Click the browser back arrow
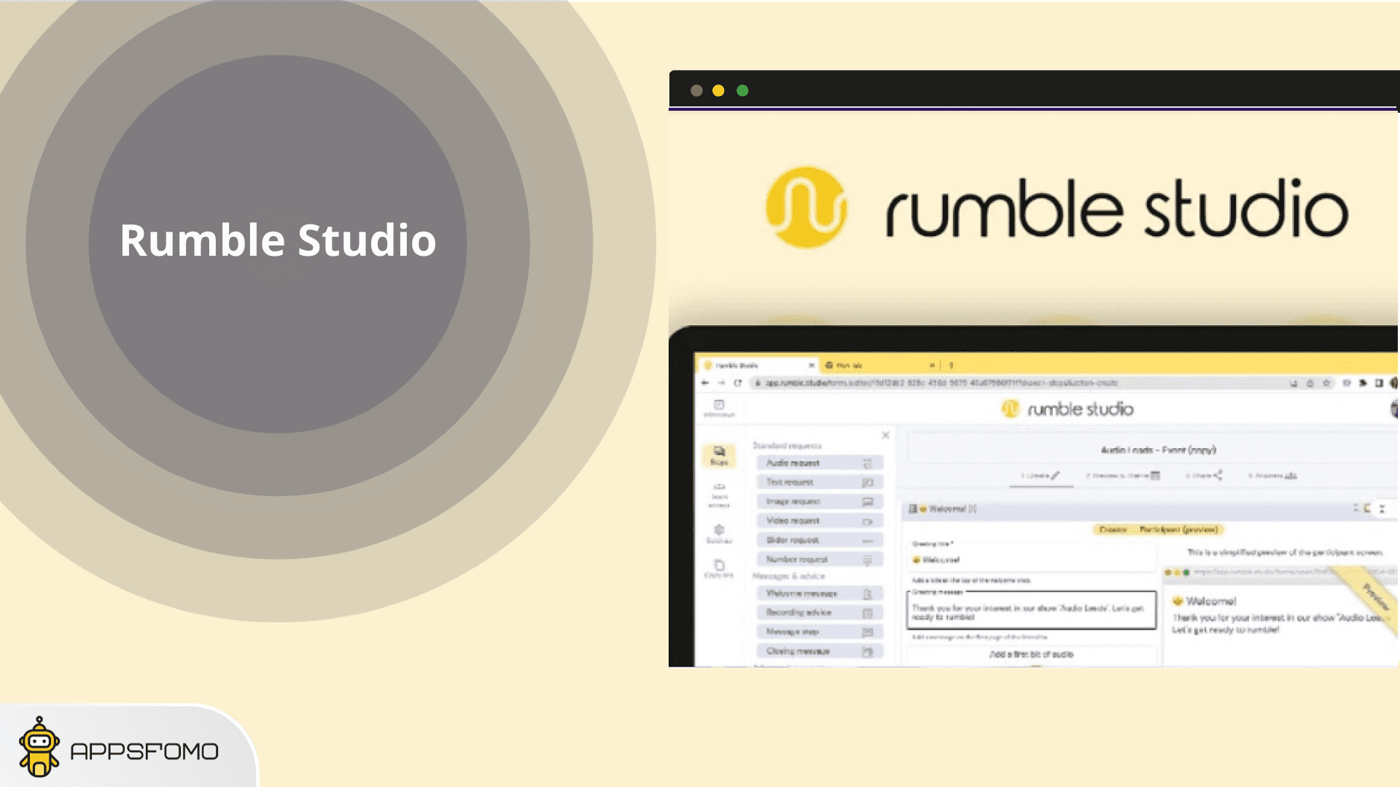Screen dimensions: 1400x787 pos(704,383)
